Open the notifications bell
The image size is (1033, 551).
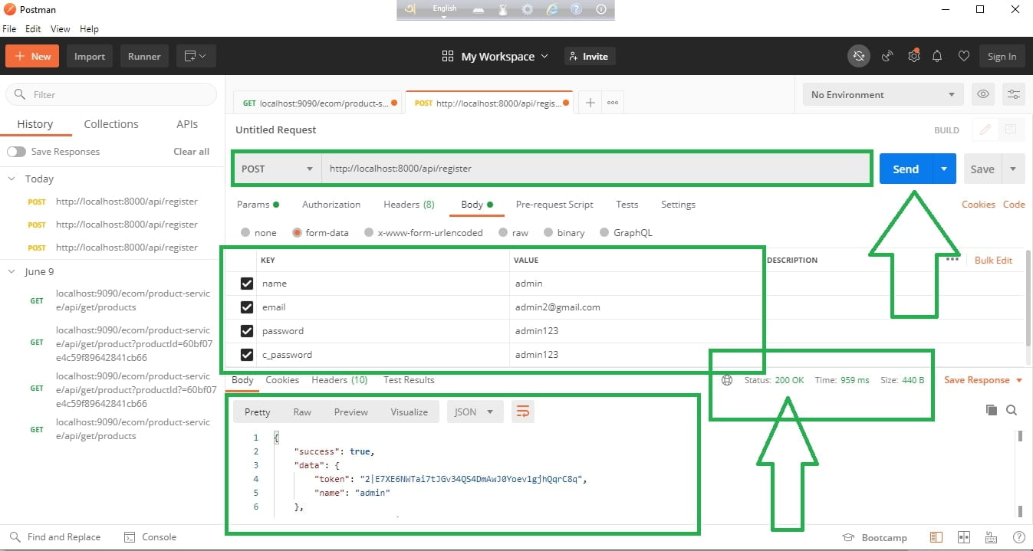click(937, 56)
